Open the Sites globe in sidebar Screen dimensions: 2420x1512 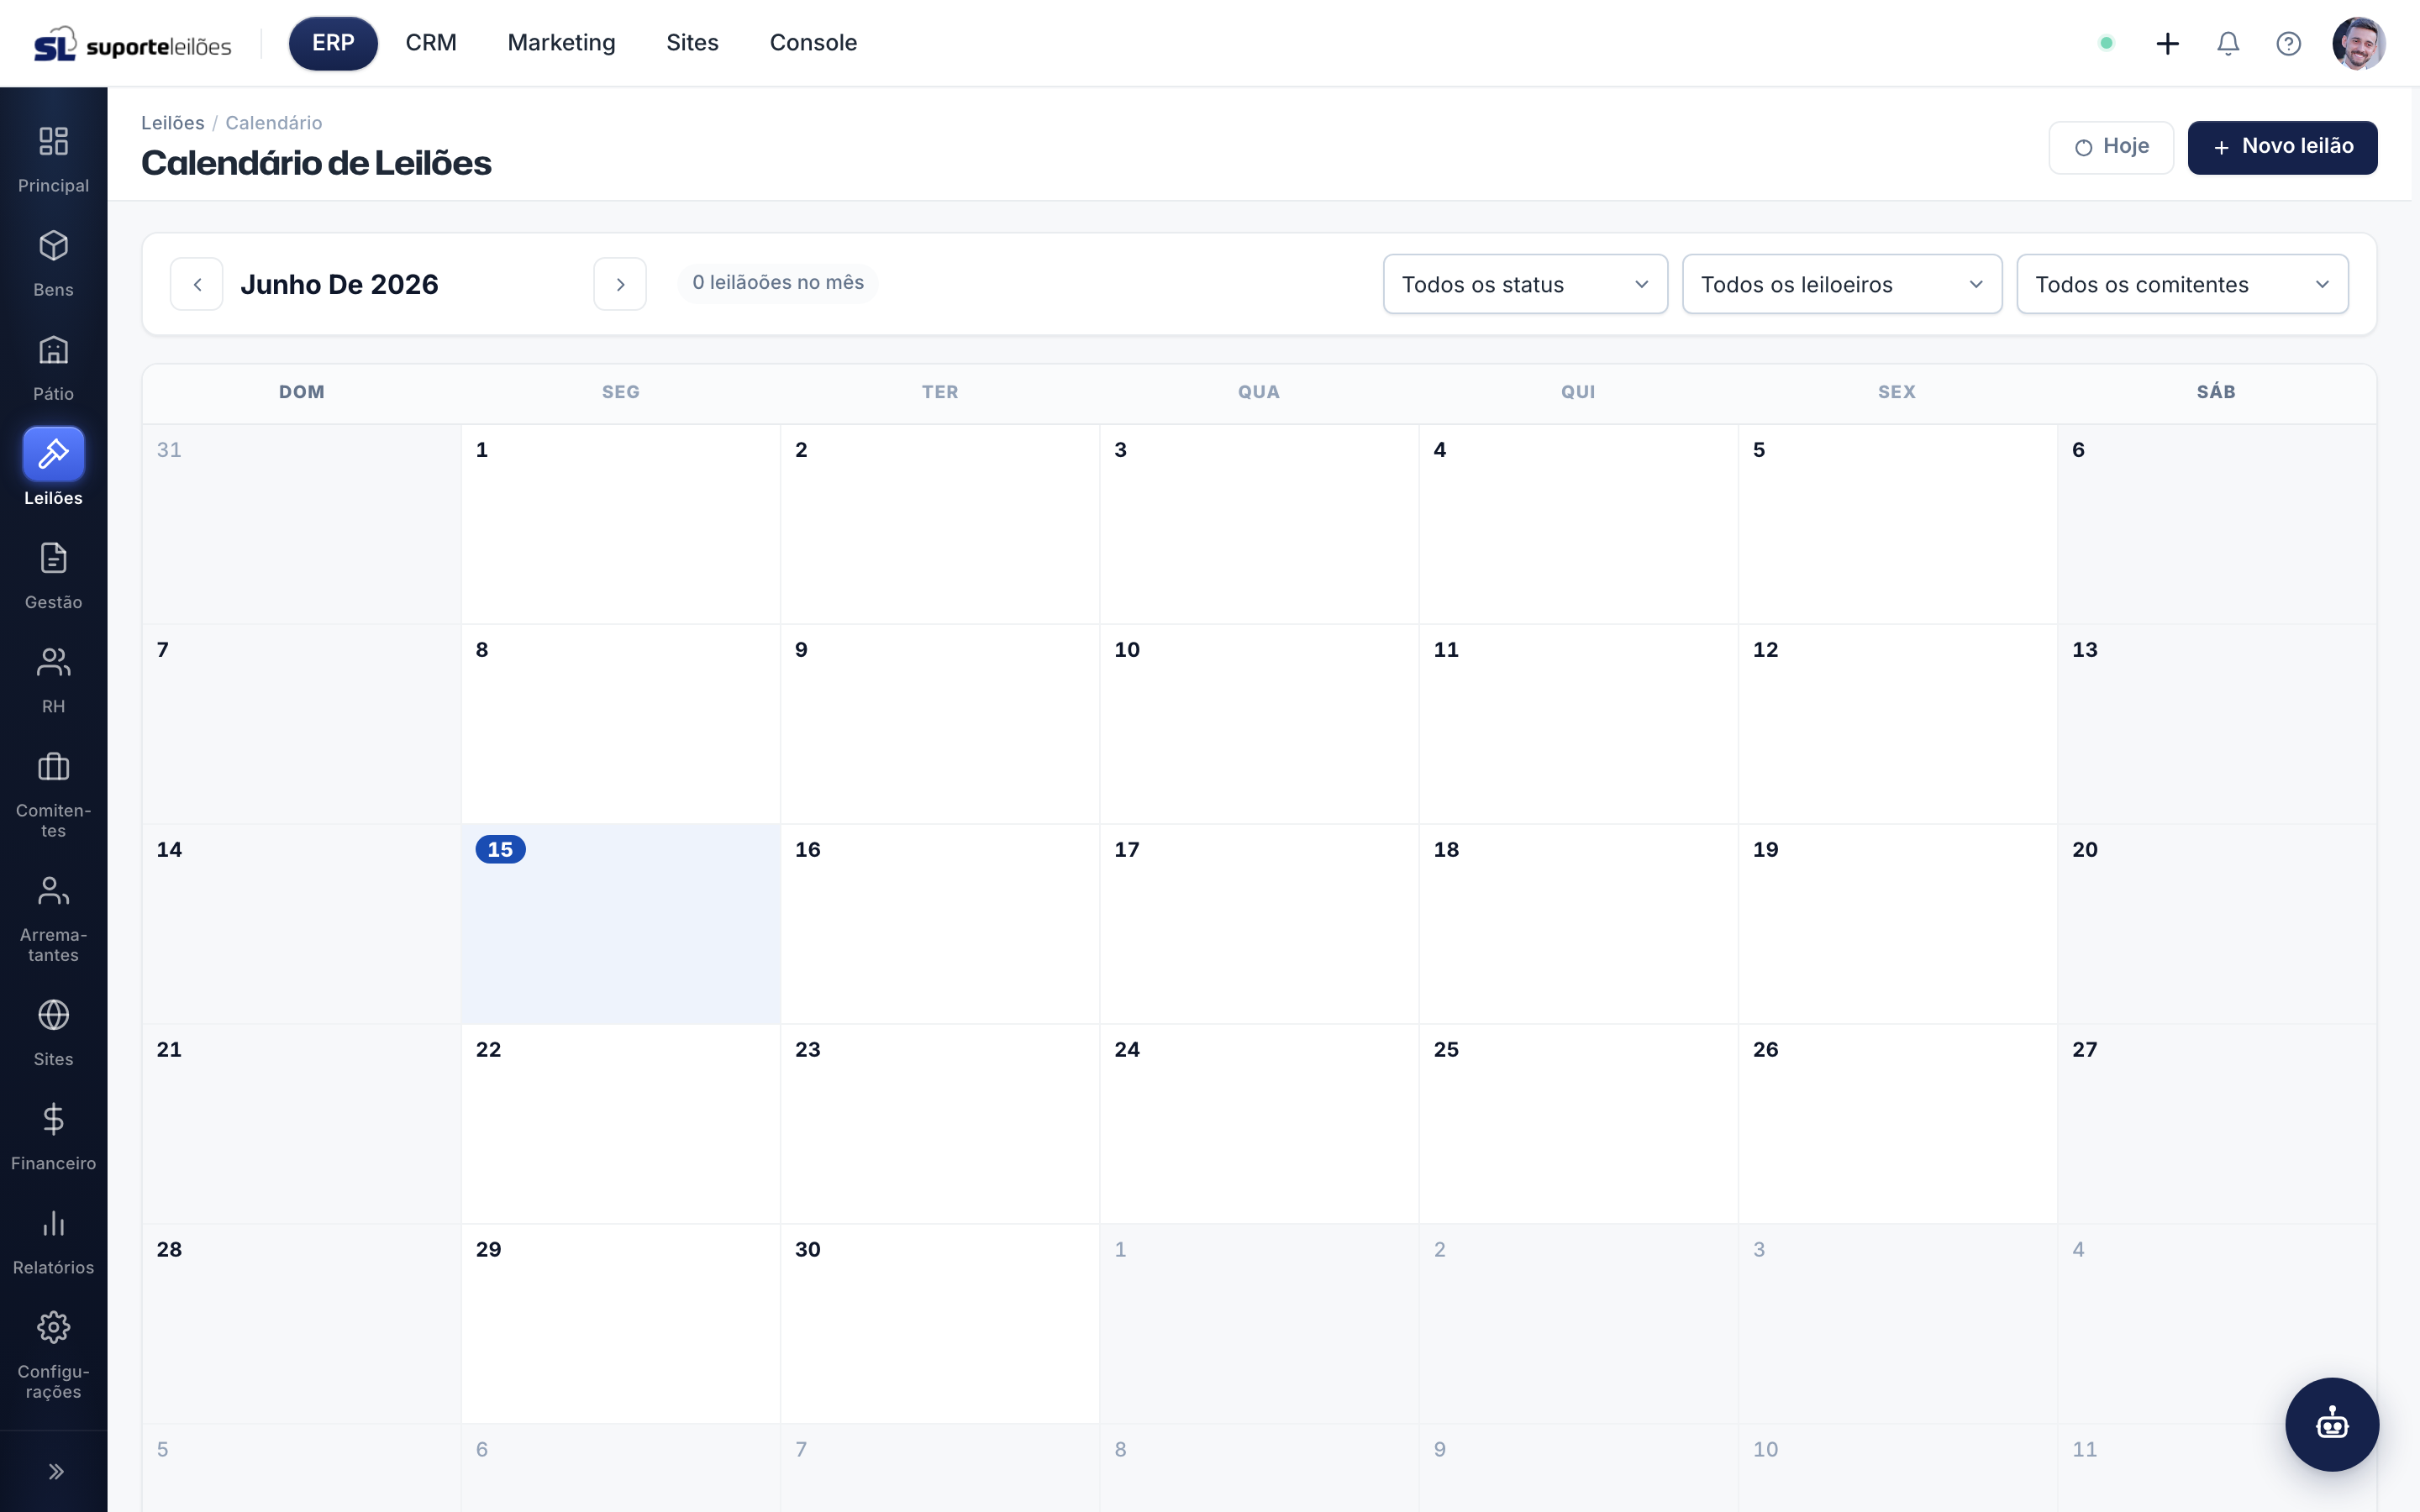(53, 1032)
